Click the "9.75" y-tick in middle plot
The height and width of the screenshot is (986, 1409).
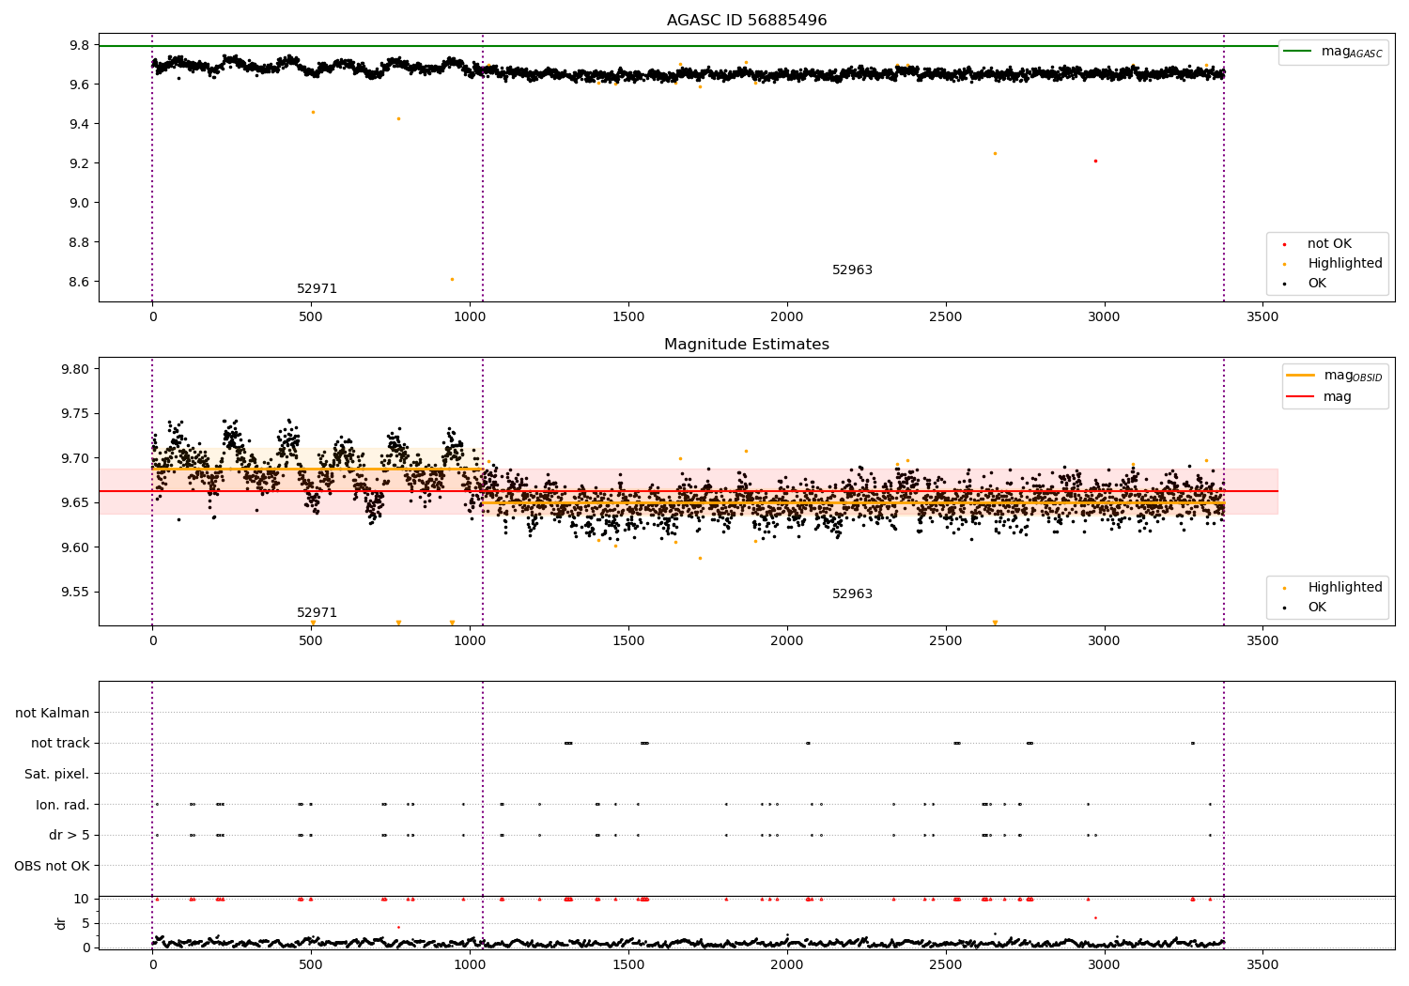[76, 413]
